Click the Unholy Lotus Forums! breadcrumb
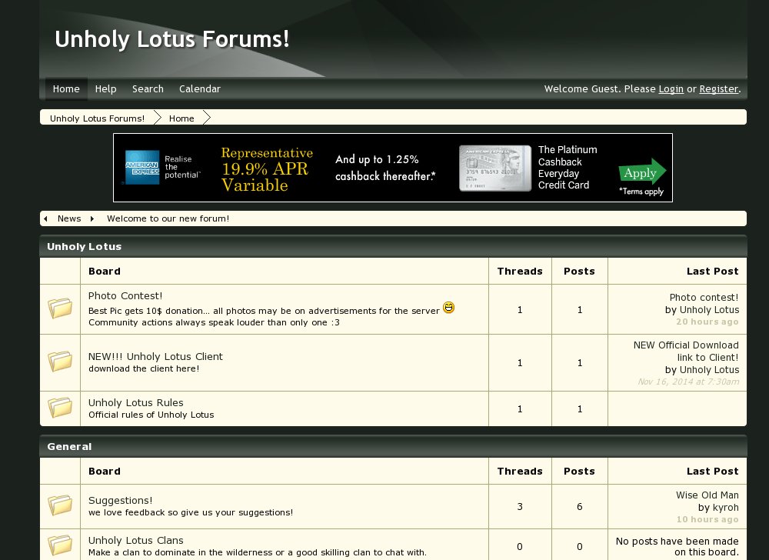The width and height of the screenshot is (769, 560). [x=97, y=118]
